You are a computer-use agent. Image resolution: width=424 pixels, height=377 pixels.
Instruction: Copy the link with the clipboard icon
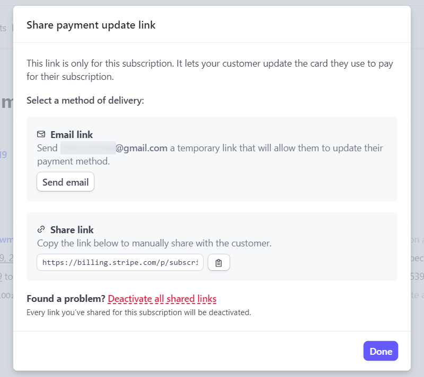219,263
